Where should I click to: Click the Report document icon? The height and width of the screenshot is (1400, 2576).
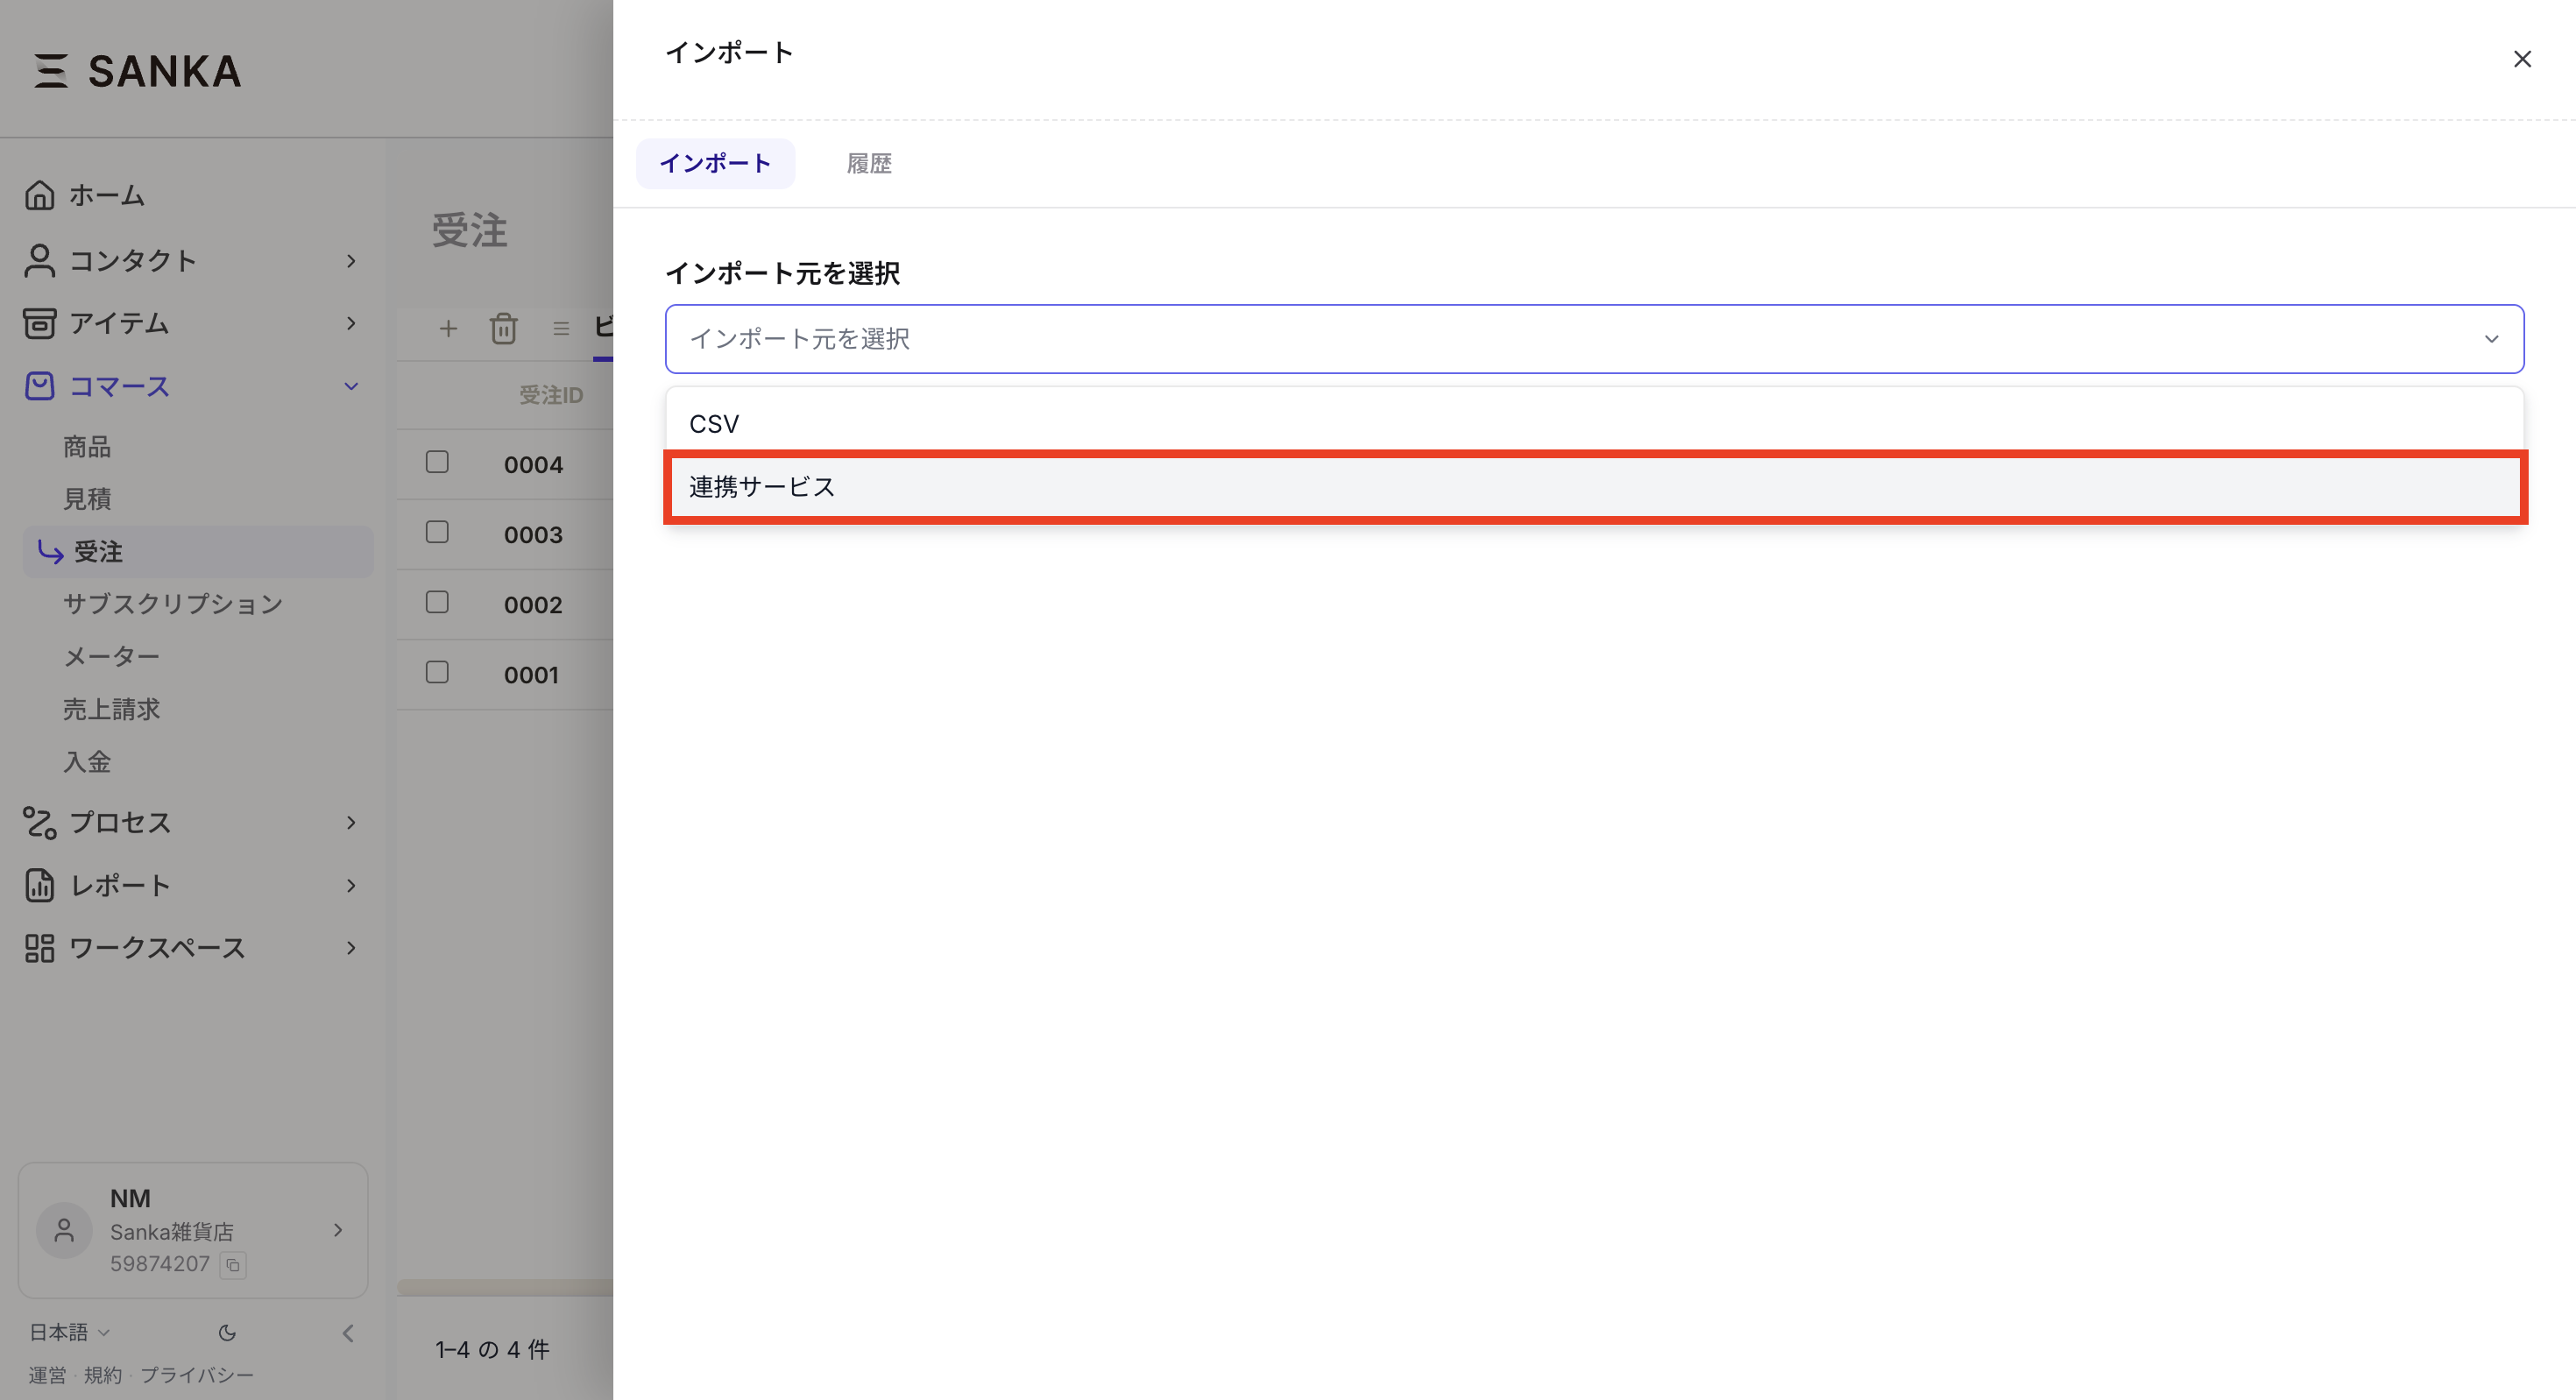[39, 885]
